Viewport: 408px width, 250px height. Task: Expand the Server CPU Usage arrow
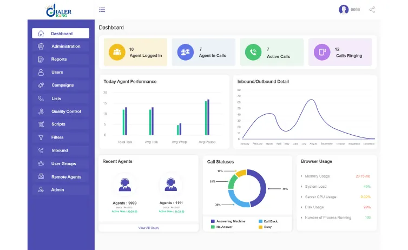pyautogui.click(x=301, y=197)
